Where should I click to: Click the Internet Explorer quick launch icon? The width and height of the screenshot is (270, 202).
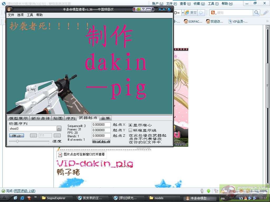[x=22, y=198]
